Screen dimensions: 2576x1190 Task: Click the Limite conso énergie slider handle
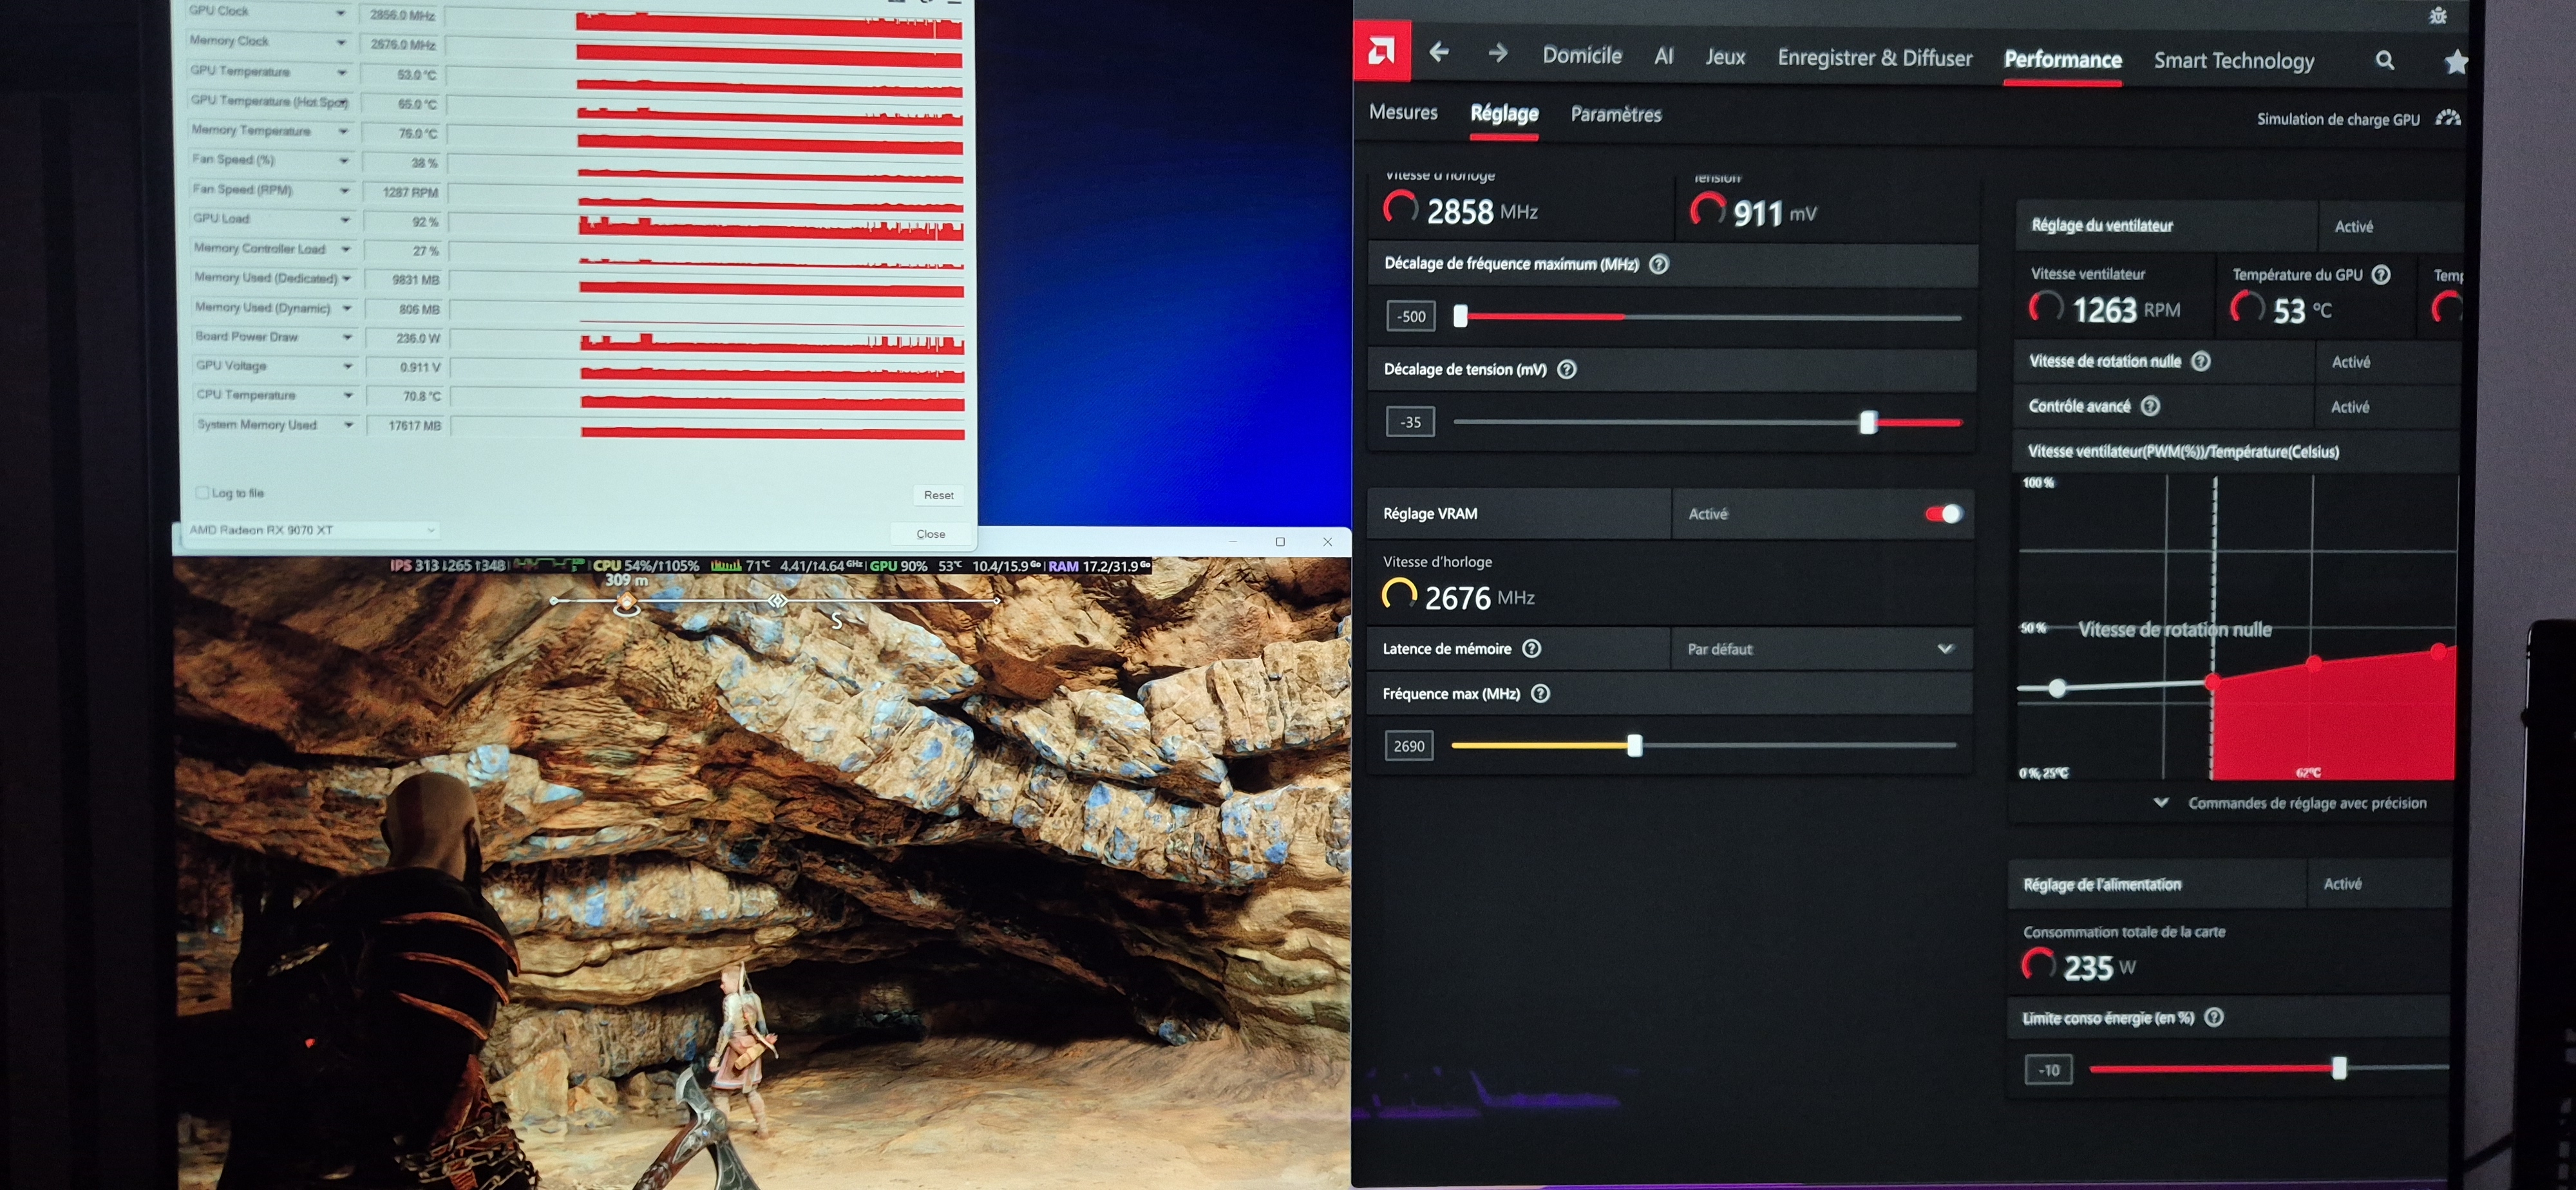click(x=2338, y=1068)
